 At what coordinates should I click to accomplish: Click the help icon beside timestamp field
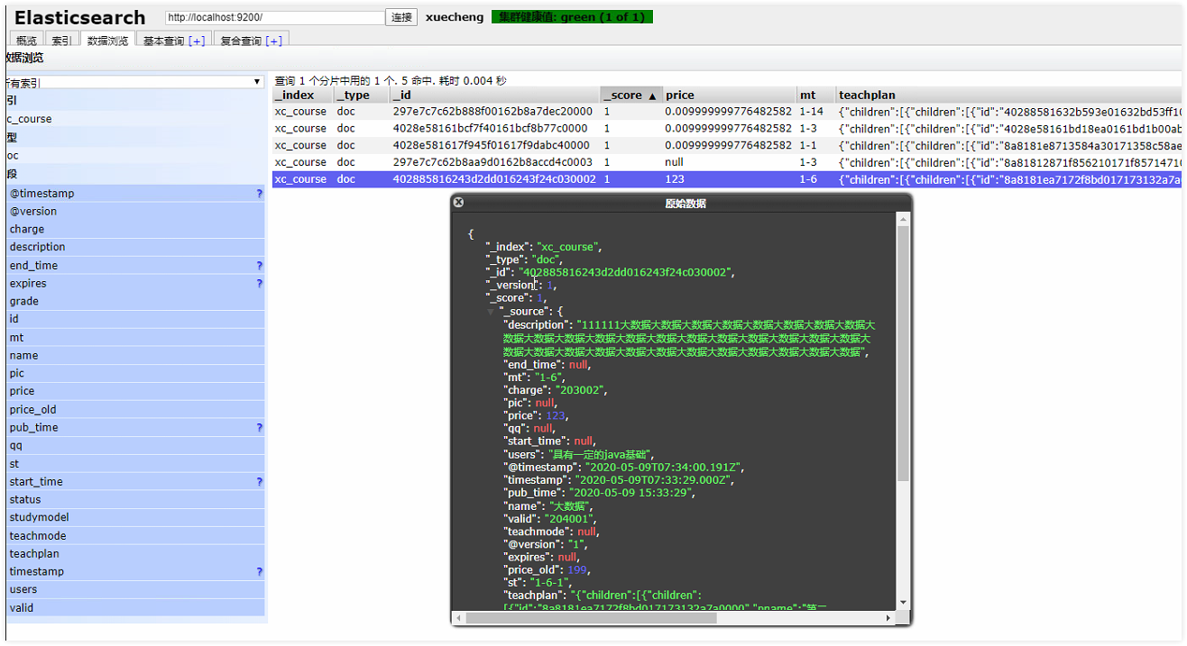pos(260,572)
